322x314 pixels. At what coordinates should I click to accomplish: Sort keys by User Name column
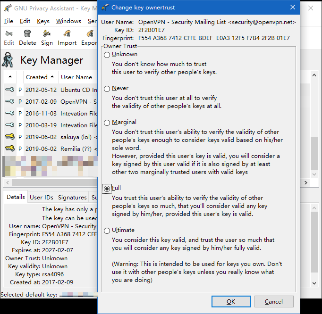[x=76, y=77]
